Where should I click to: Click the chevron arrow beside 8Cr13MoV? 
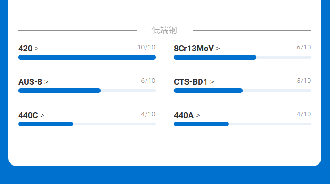218,49
